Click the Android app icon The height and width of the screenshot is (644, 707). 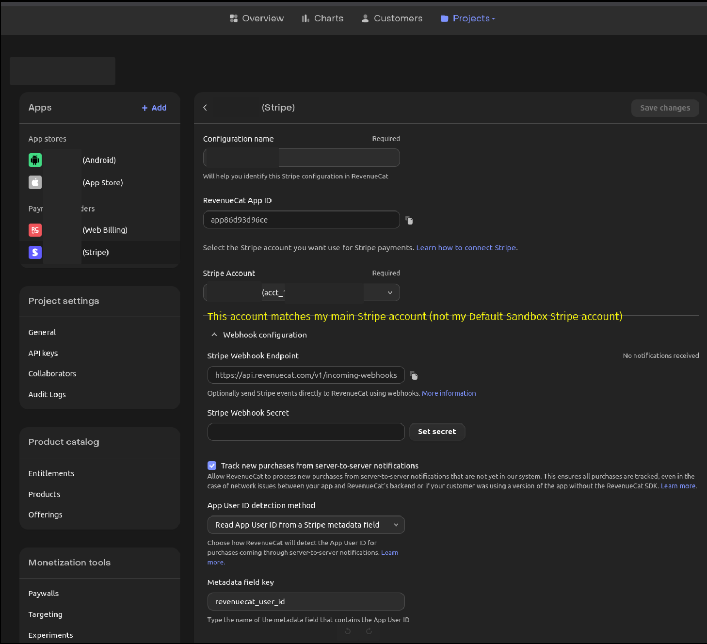point(35,160)
